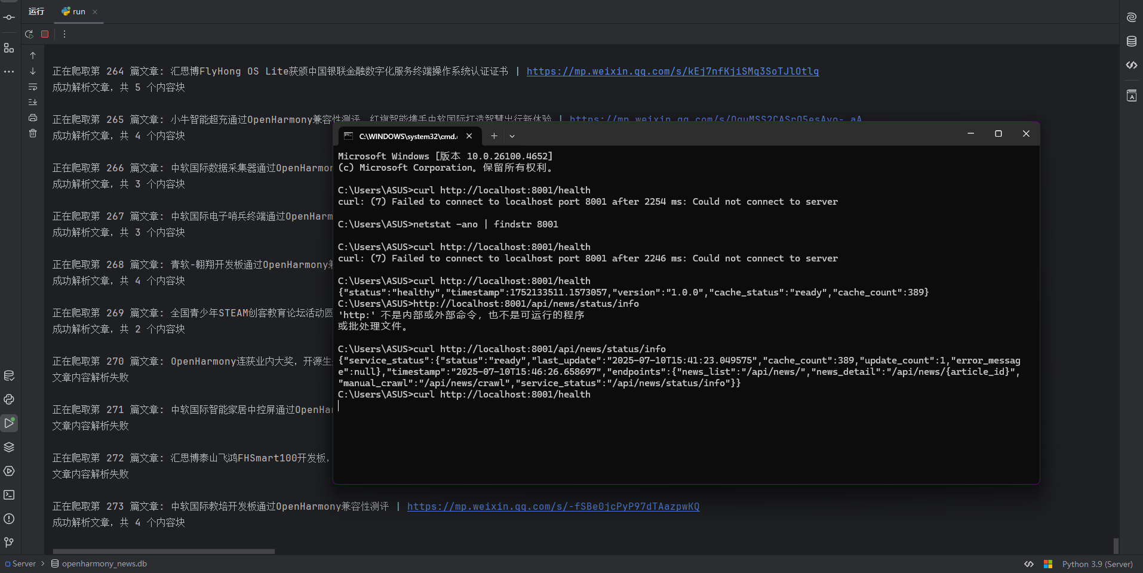Expand run toolbar more options menu
Image resolution: width=1143 pixels, height=573 pixels.
click(64, 34)
